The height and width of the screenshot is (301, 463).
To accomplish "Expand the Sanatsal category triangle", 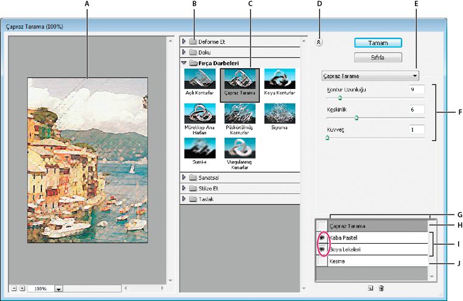I will click(x=184, y=177).
